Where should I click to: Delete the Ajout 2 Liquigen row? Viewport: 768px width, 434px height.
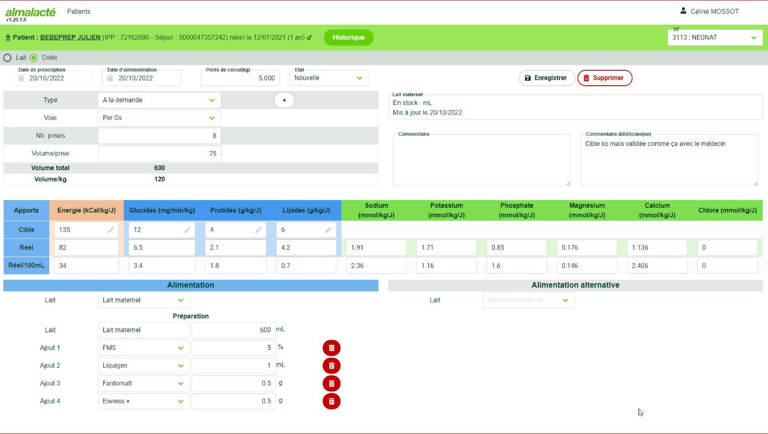point(331,365)
